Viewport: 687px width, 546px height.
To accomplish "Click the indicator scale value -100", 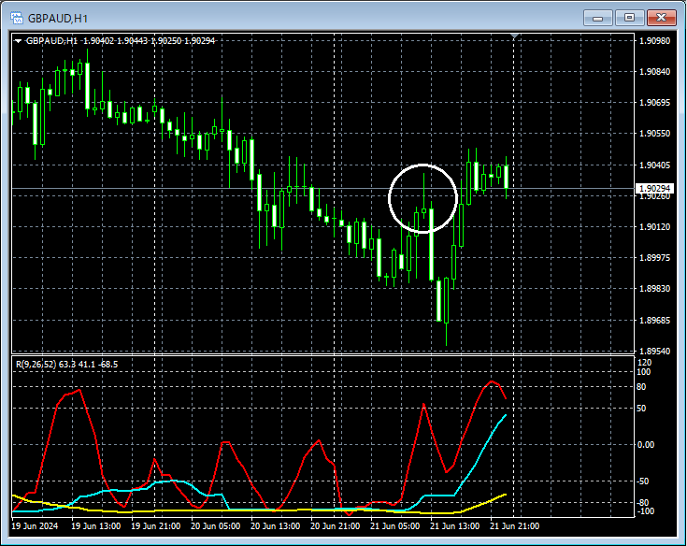I will tap(644, 511).
